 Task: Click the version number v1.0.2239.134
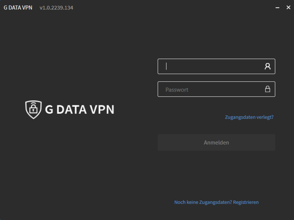(x=56, y=8)
